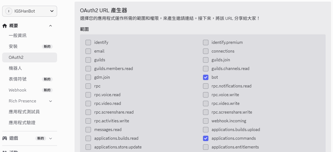
Task: Go to 應用程式測試員 page
Action: (x=30, y=112)
